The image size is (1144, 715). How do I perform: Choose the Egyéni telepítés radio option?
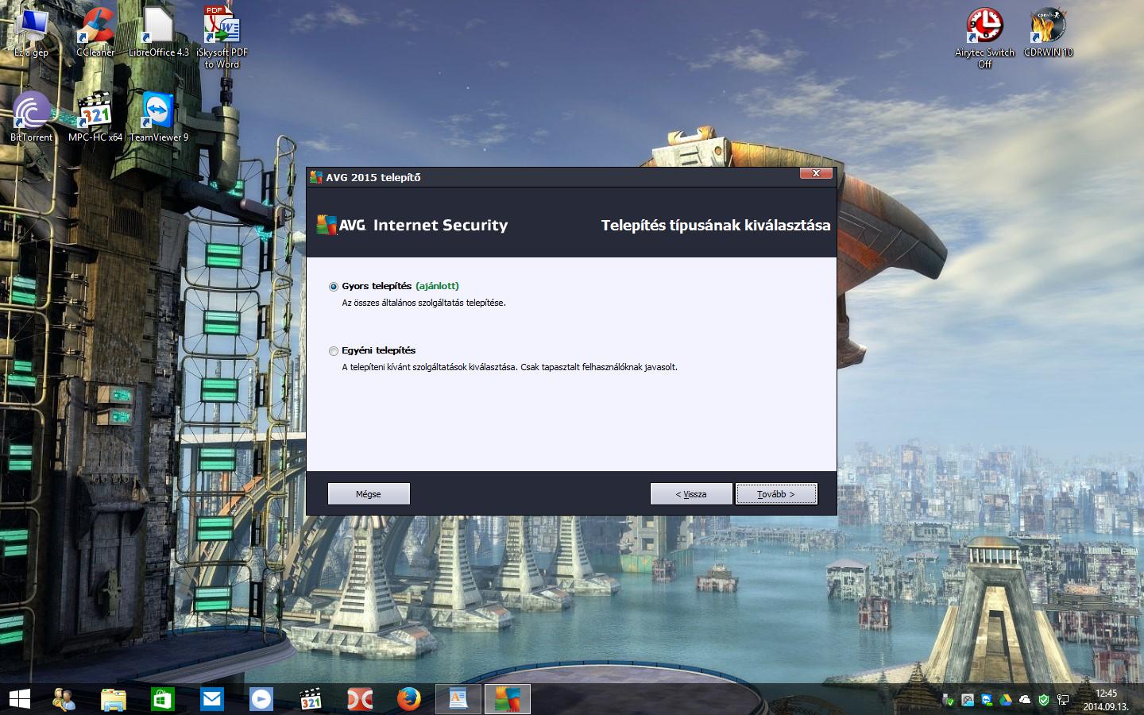pos(334,350)
